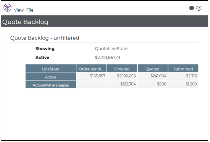This screenshot has width=210, height=142.
Task: Click the Quoted column header
Action: pyautogui.click(x=153, y=68)
